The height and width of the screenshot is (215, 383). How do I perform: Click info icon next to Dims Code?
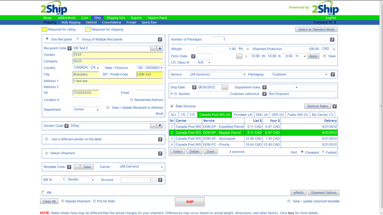coord(193,56)
